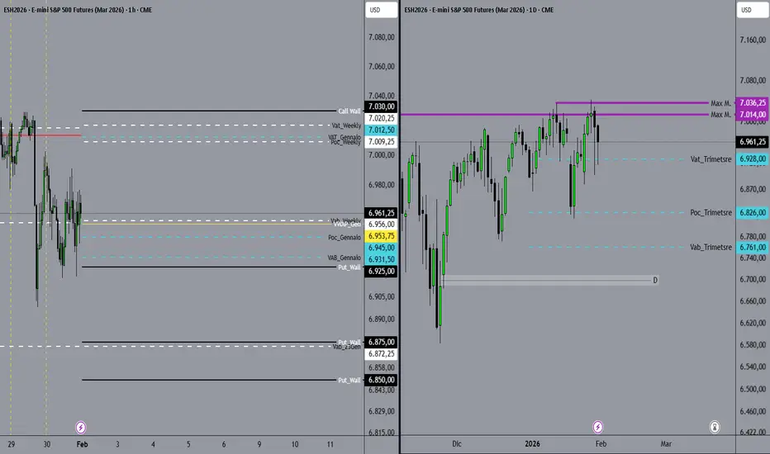Click the white 6.956,00 price tag
This screenshot has height=454, width=770.
[381, 225]
